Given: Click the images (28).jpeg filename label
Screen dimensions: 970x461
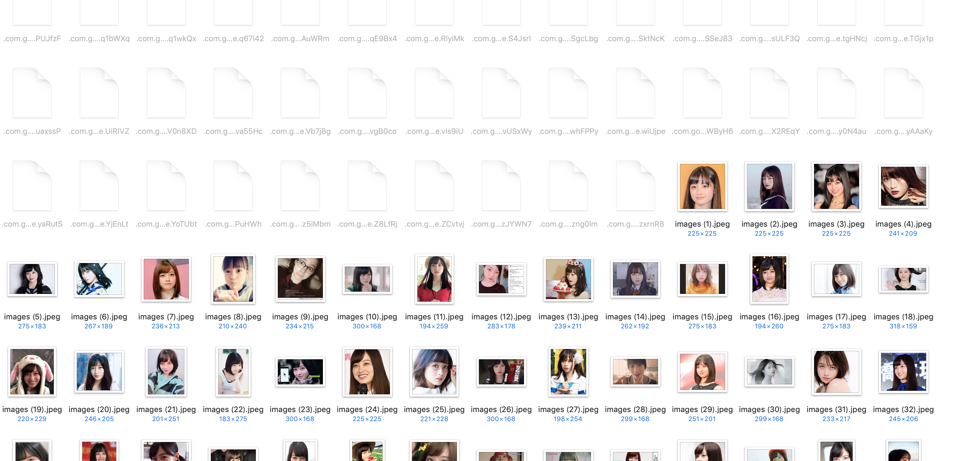Looking at the screenshot, I should pos(635,409).
